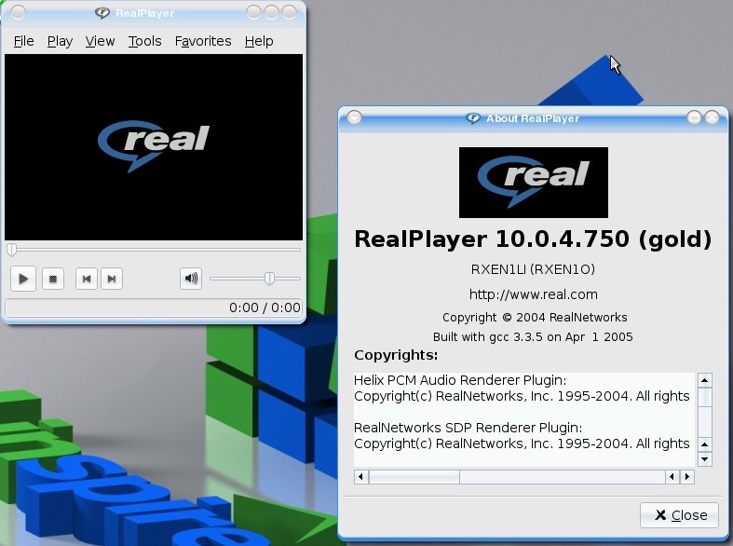The height and width of the screenshot is (546, 733).
Task: Open the Play menu
Action: [60, 41]
